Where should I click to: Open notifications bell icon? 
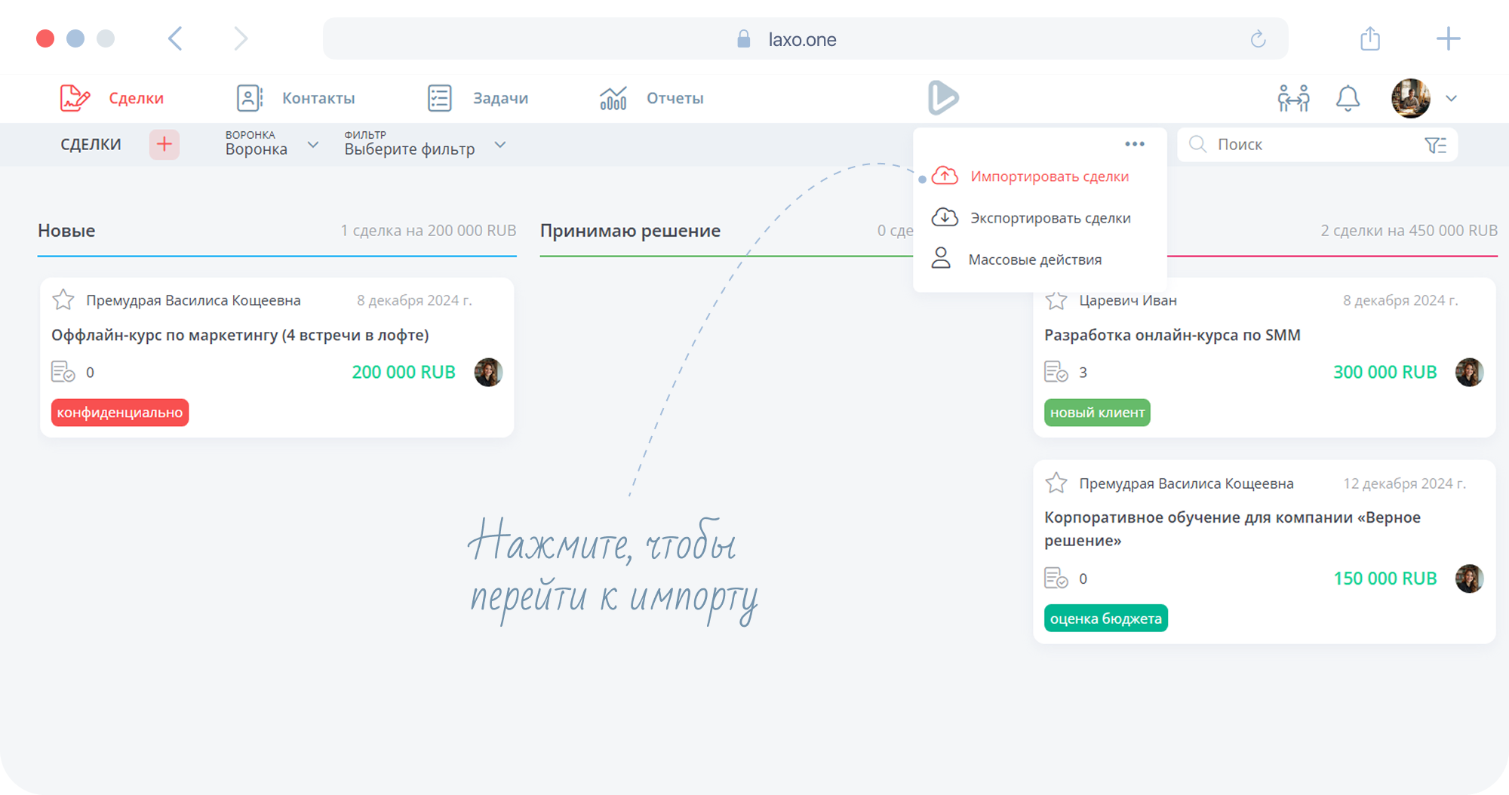[x=1348, y=98]
